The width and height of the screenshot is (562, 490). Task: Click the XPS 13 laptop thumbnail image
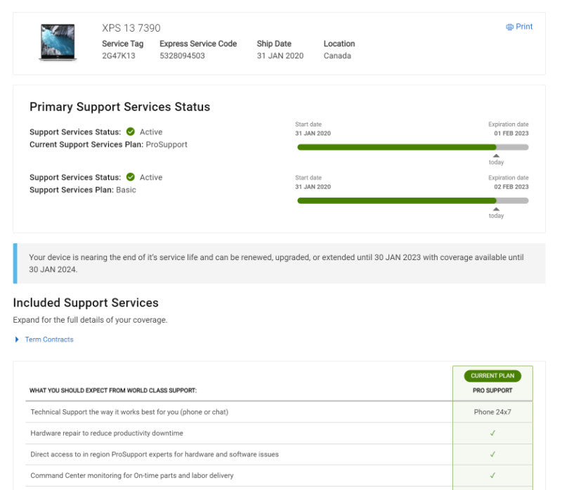tap(58, 42)
